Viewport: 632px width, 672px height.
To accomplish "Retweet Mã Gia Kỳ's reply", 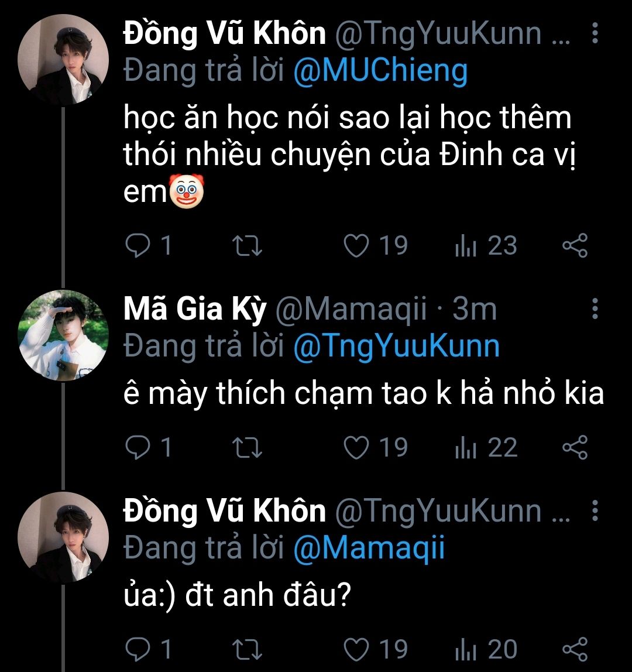I will pyautogui.click(x=248, y=448).
